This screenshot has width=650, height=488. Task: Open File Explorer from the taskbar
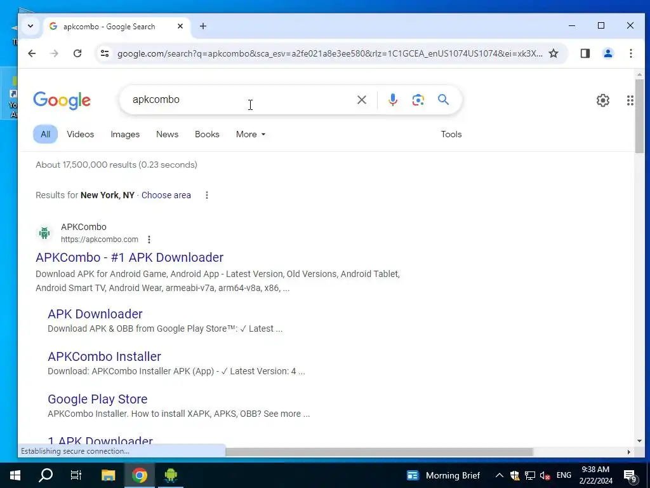108,475
